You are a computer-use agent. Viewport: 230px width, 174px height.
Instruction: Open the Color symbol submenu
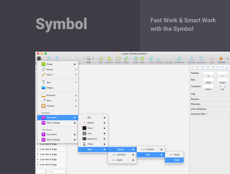[x=93, y=128]
